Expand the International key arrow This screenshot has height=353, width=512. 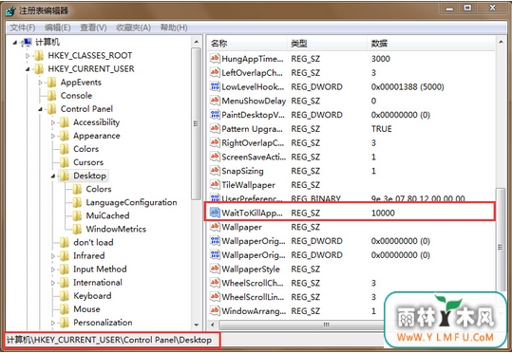pos(53,283)
